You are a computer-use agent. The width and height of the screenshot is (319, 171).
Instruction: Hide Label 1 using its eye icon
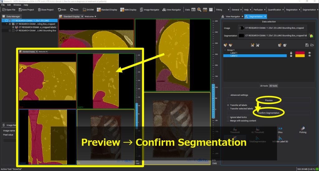[309, 53]
